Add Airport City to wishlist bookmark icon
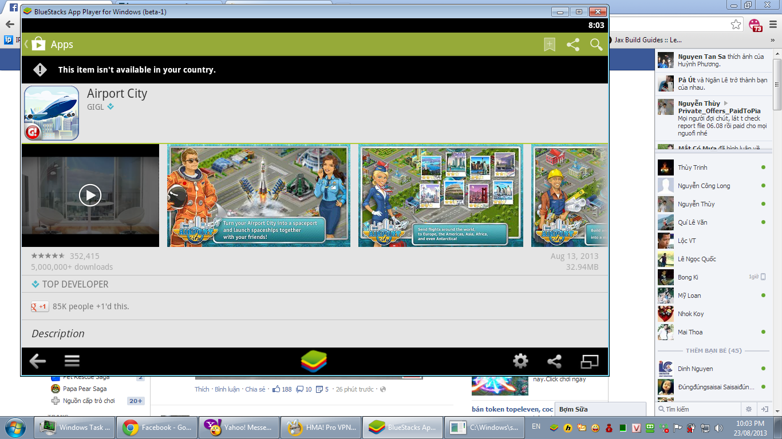Image resolution: width=782 pixels, height=439 pixels. (550, 45)
